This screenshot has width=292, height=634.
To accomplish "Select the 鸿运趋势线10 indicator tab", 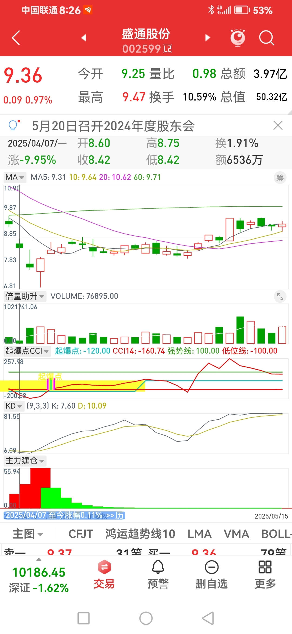I will [x=140, y=534].
